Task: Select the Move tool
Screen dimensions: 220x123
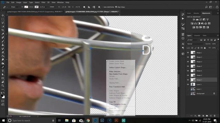Action: click(x=3, y=15)
